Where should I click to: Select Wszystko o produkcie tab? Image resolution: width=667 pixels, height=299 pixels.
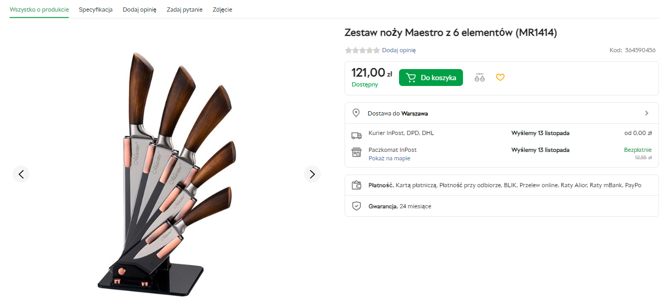pyautogui.click(x=39, y=9)
